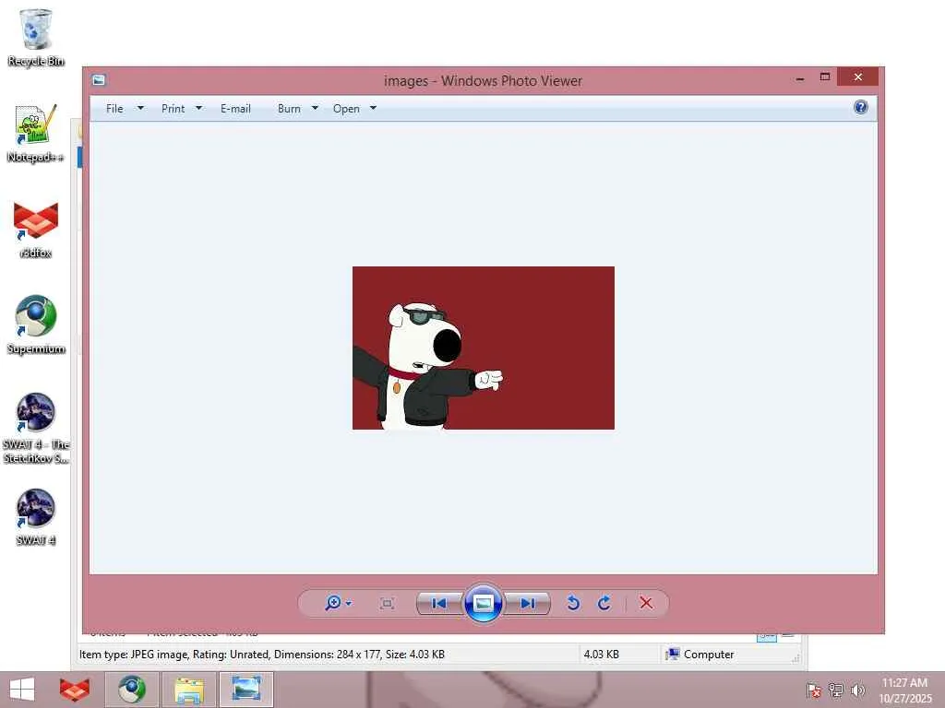Click the E-mail menu item
945x708 pixels.
click(x=235, y=109)
